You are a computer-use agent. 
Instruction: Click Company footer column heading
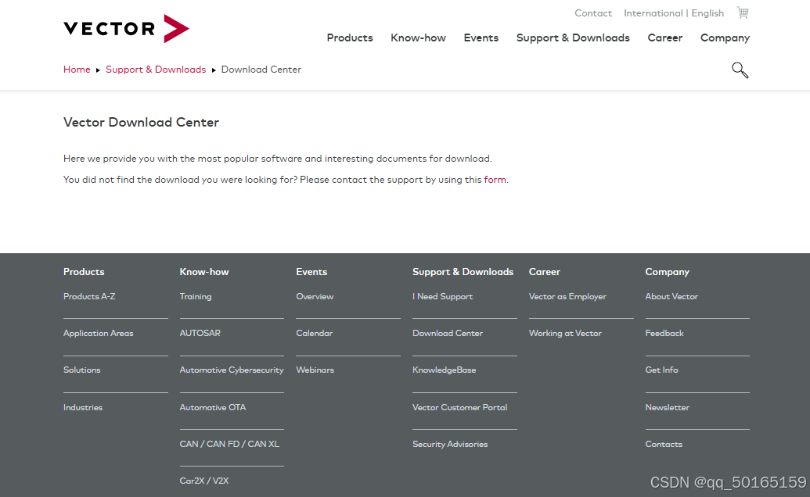[667, 272]
